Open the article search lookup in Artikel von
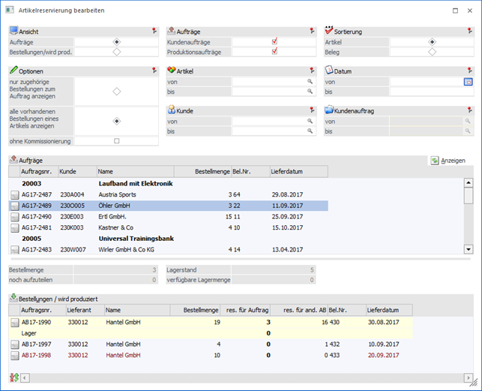This screenshot has width=482, height=391. [x=310, y=81]
